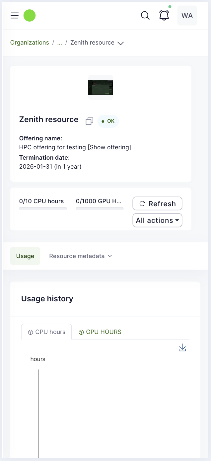Image resolution: width=211 pixels, height=461 pixels.
Task: Open the WA user avatar menu
Action: [x=187, y=16]
